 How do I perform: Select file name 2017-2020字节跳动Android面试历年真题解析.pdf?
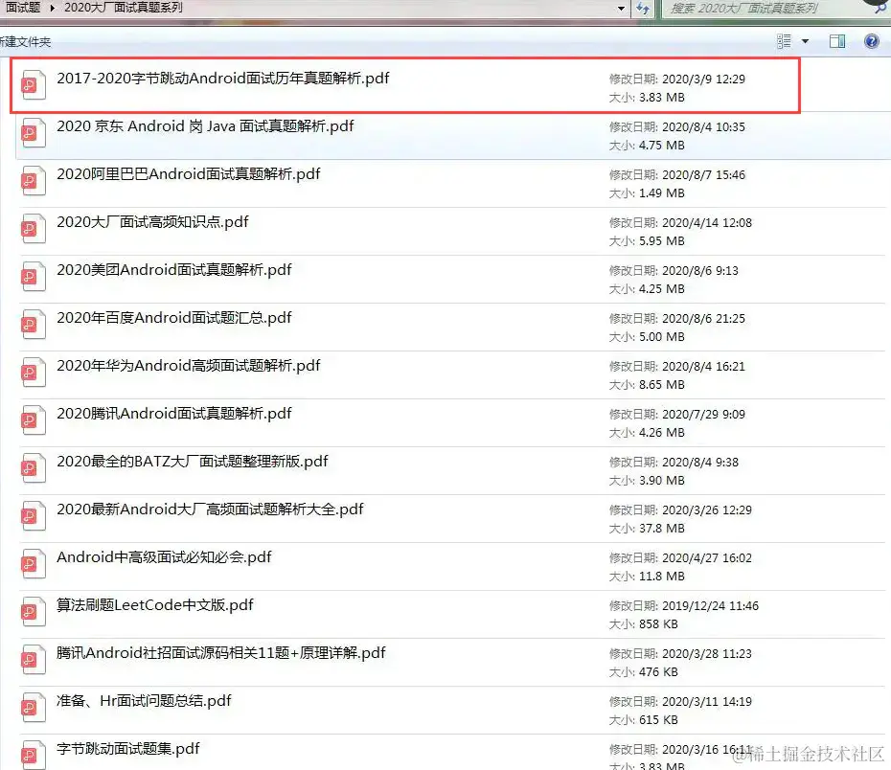click(x=222, y=79)
